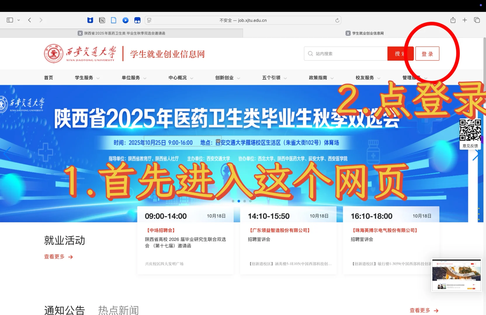Open the 中场招聘会 event category
Viewport: 486px width, 315px height.
[x=161, y=230]
